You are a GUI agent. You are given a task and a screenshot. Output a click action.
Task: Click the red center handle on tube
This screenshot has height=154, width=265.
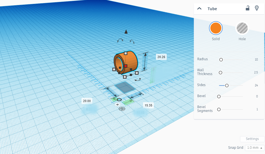pos(125,66)
